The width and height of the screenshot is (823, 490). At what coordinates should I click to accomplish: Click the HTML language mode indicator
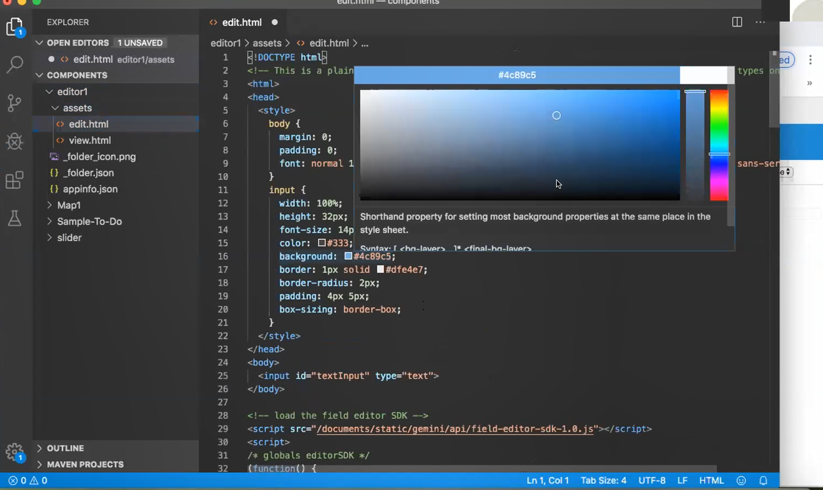coord(711,481)
